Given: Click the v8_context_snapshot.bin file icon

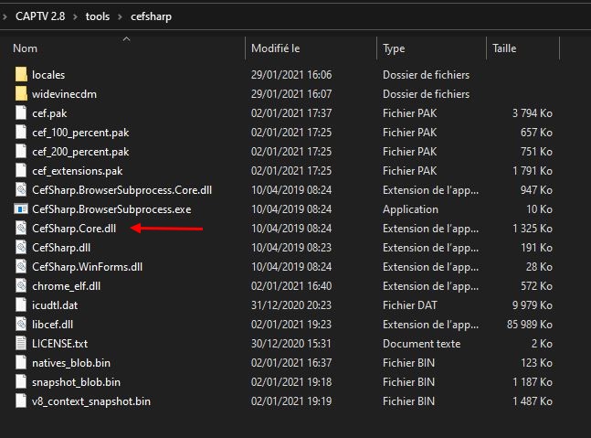Looking at the screenshot, I should pyautogui.click(x=21, y=401).
